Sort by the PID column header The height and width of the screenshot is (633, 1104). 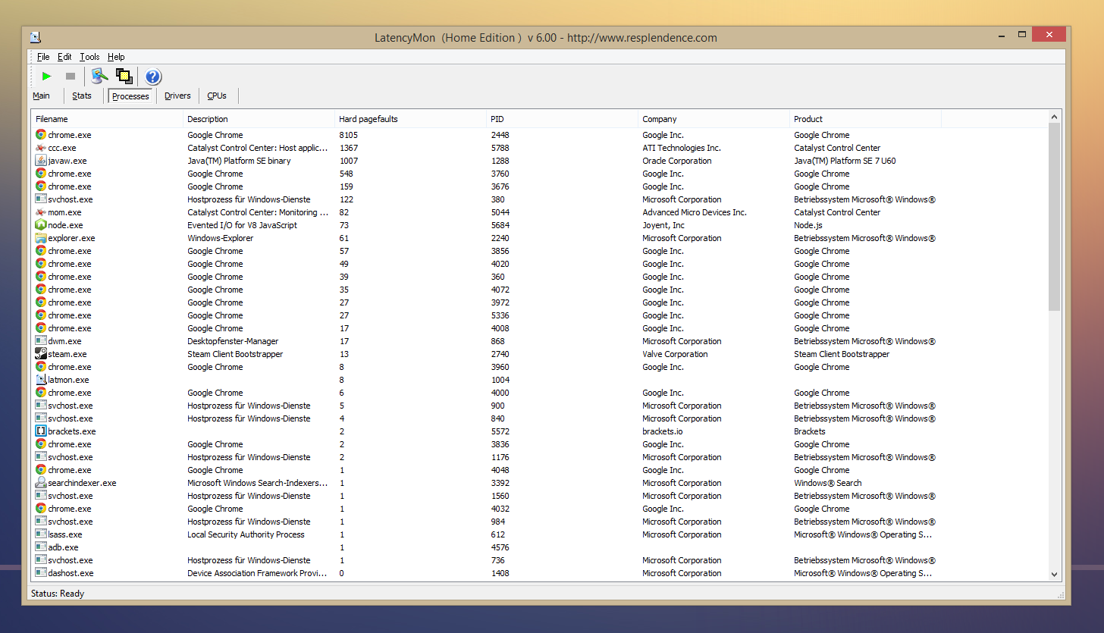pyautogui.click(x=563, y=119)
